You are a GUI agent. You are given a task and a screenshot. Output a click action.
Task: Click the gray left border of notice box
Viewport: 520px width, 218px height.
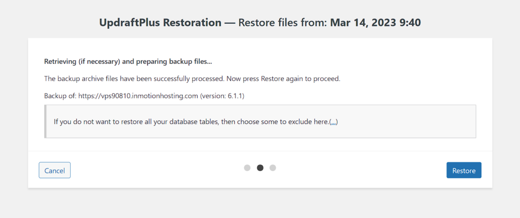[x=46, y=121]
